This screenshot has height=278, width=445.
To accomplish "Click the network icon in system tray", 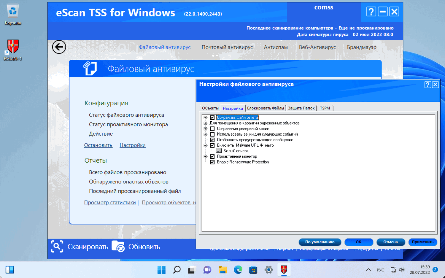I will [x=393, y=270].
